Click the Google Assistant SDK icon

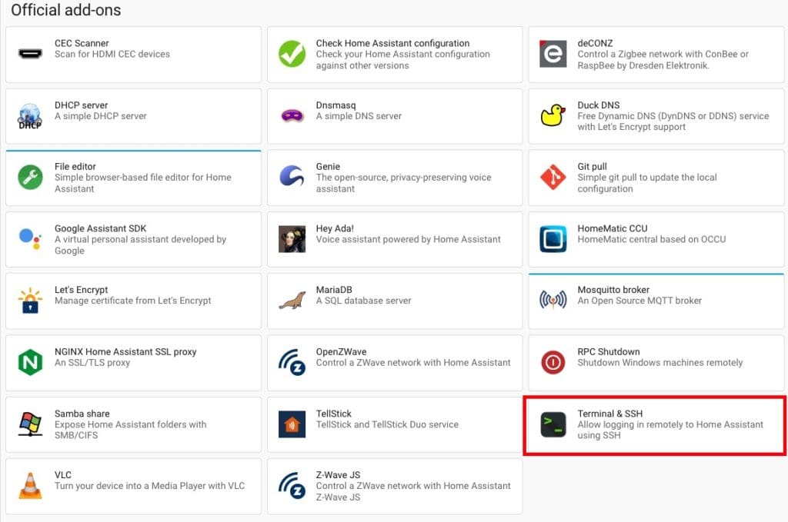[30, 239]
